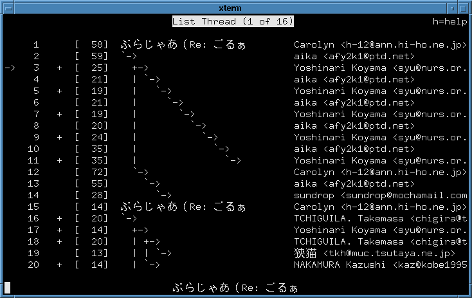Toggle the plus mark on message 16
This screenshot has height=298, width=472.
click(x=59, y=219)
